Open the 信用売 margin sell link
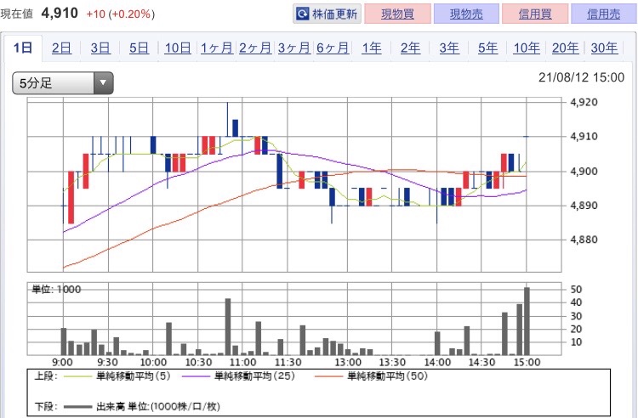Image resolution: width=638 pixels, height=418 pixels. coord(604,14)
